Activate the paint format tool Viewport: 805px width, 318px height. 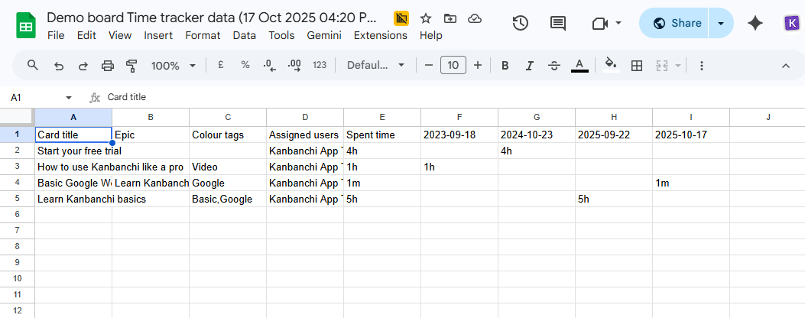pos(131,65)
